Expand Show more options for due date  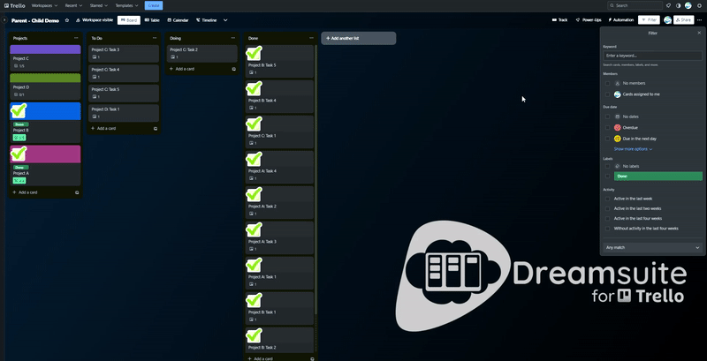pos(633,149)
